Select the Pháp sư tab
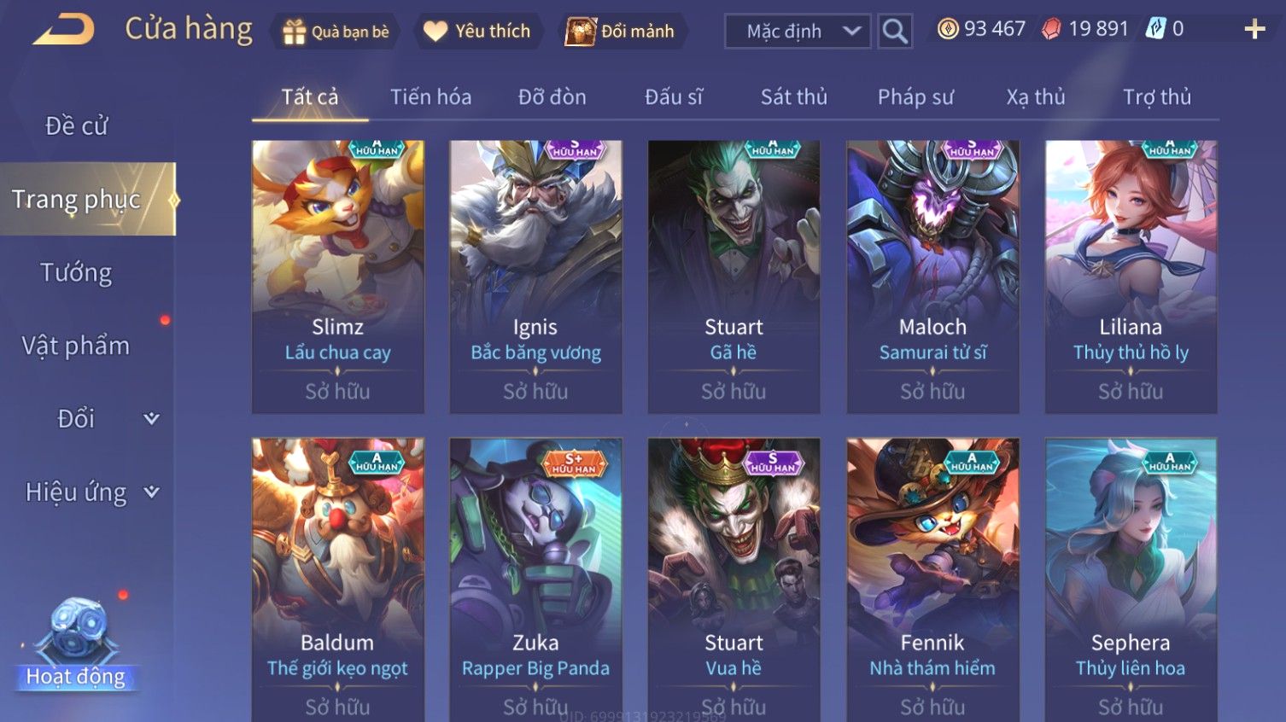Image resolution: width=1286 pixels, height=722 pixels. click(915, 97)
